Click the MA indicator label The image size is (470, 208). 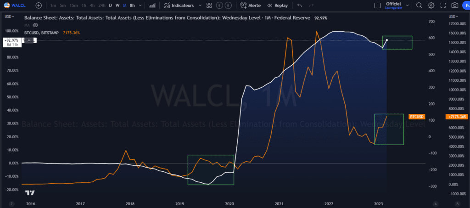tap(27, 25)
